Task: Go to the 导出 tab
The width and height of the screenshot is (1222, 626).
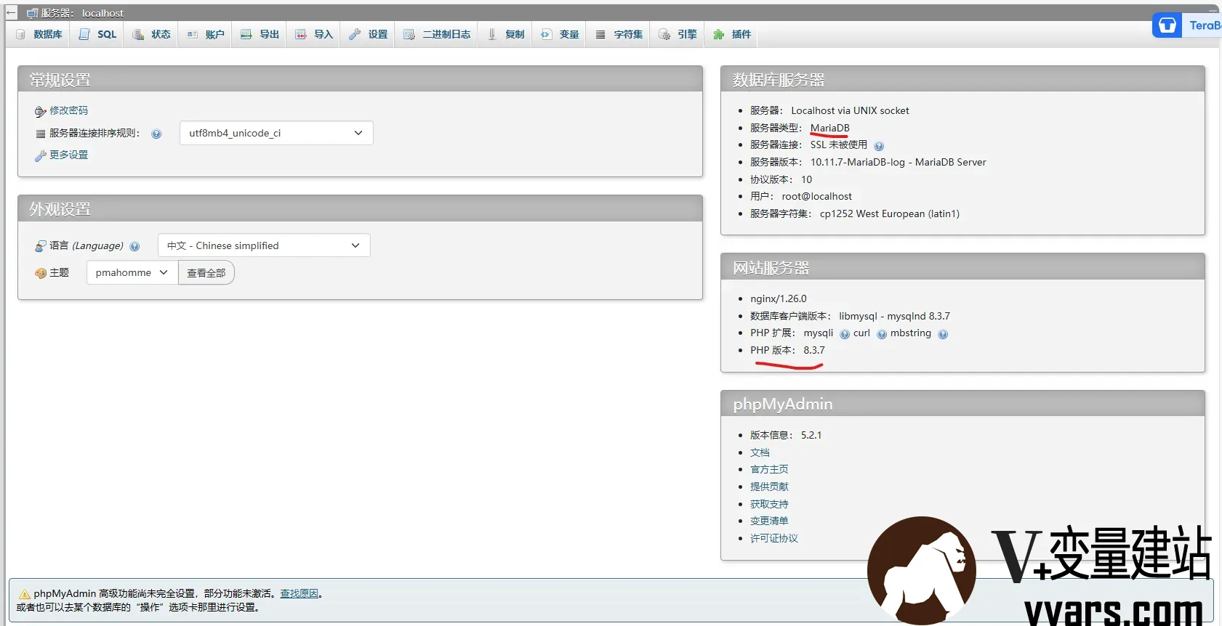Action: (260, 34)
